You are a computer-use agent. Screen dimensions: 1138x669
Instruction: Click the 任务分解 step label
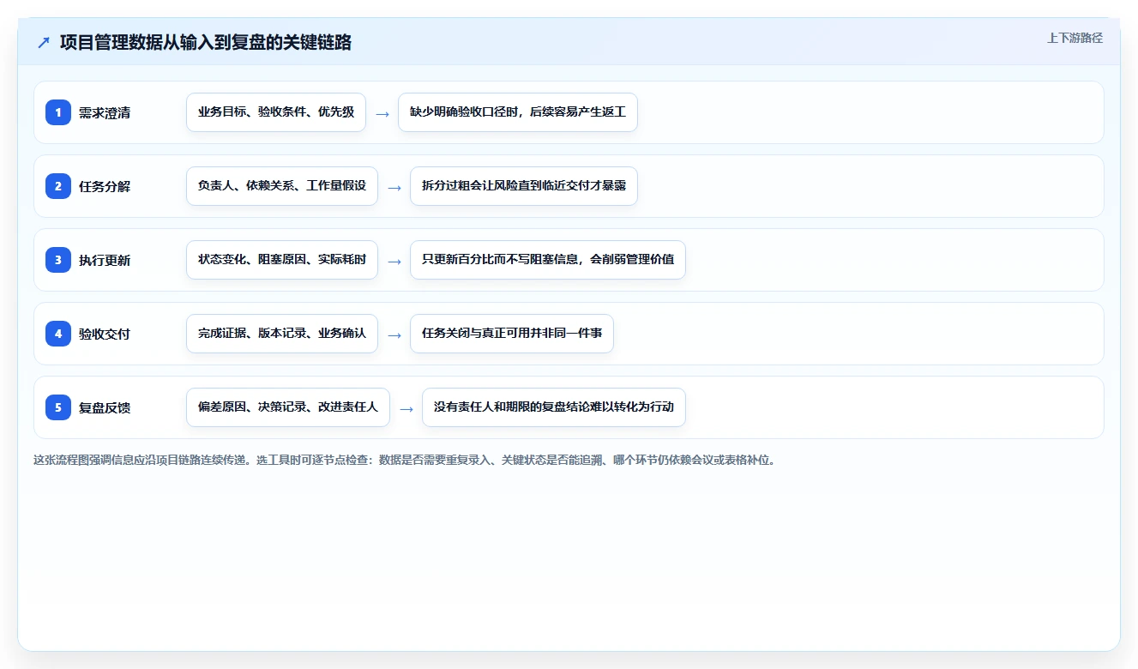tap(105, 186)
